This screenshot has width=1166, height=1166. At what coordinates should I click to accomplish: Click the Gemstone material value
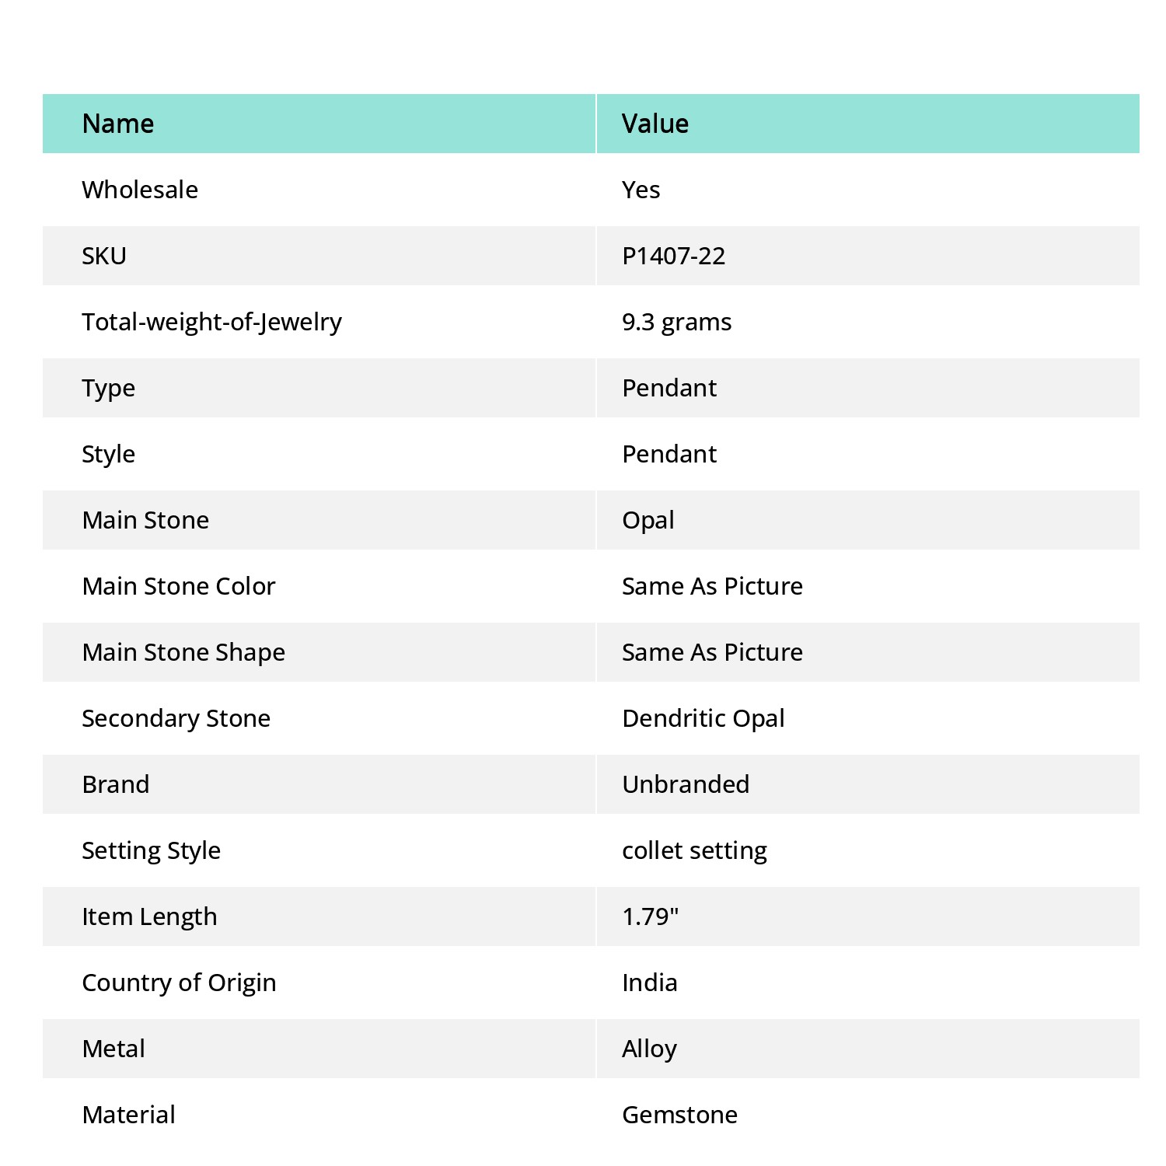(x=680, y=1115)
